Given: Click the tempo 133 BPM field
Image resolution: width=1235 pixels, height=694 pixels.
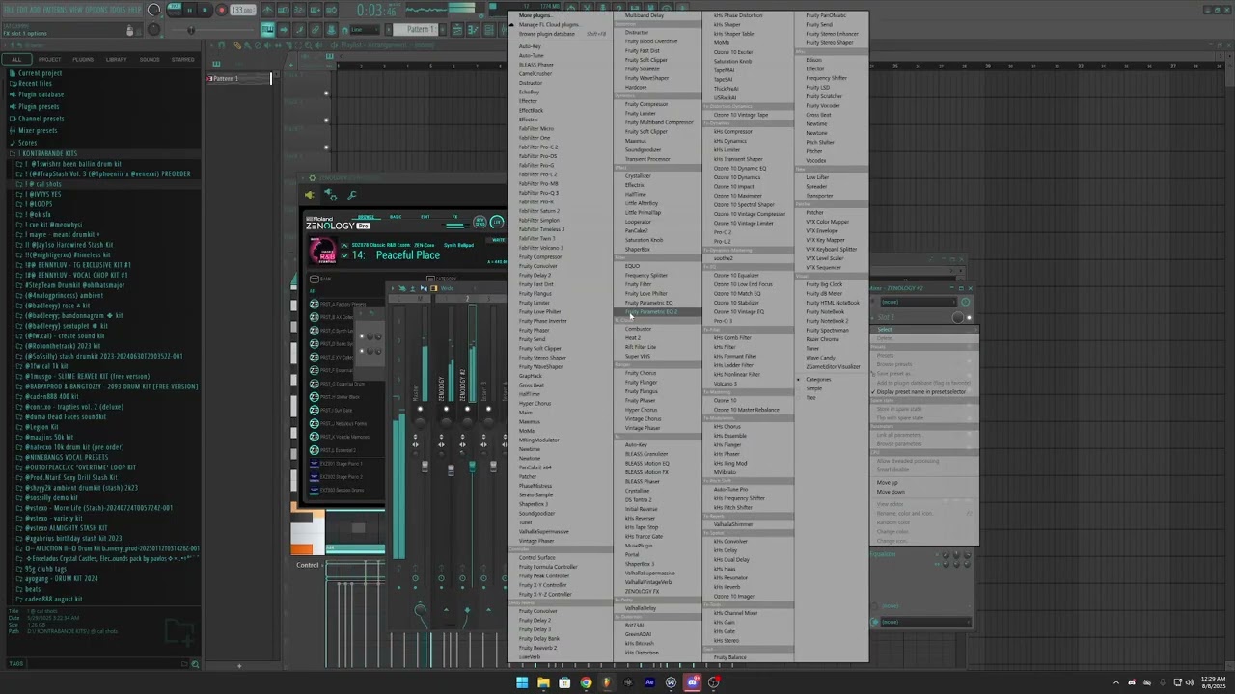Looking at the screenshot, I should (243, 11).
